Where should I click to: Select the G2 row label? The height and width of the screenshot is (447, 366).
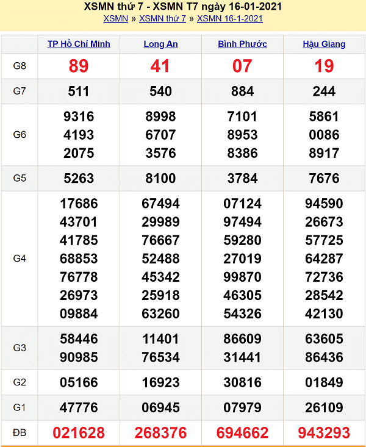[x=20, y=382]
